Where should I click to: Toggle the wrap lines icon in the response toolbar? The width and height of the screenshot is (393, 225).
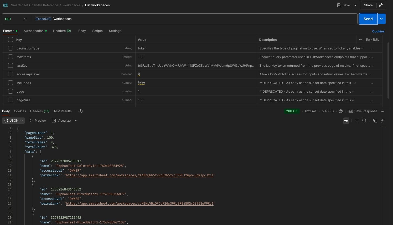346,121
